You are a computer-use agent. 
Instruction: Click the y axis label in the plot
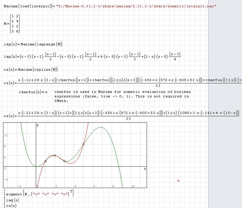tap(38, 125)
